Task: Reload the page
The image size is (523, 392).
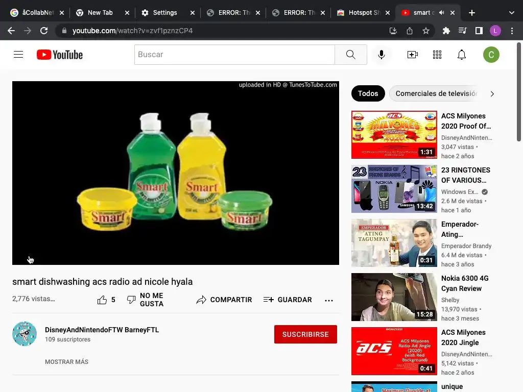Action: tap(44, 31)
